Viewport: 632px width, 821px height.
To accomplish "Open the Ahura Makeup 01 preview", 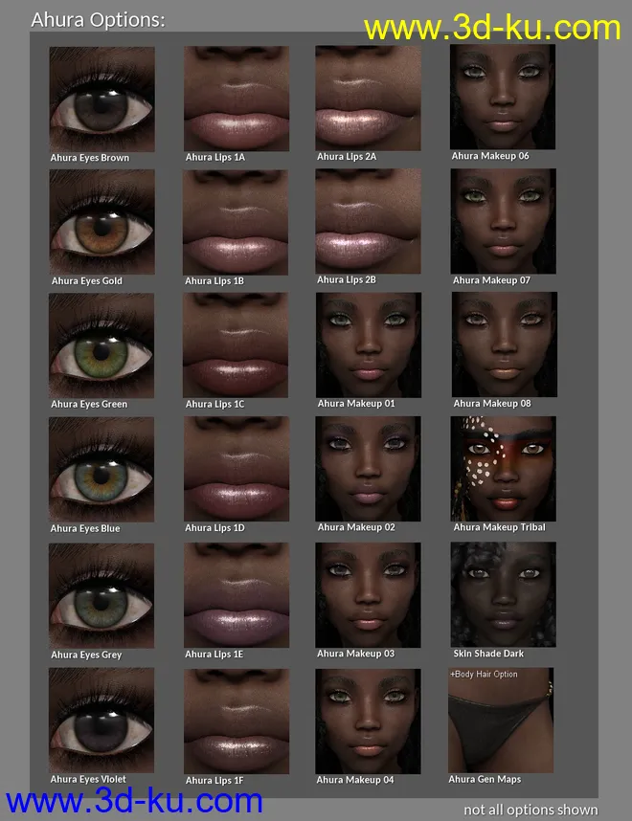I will click(368, 344).
